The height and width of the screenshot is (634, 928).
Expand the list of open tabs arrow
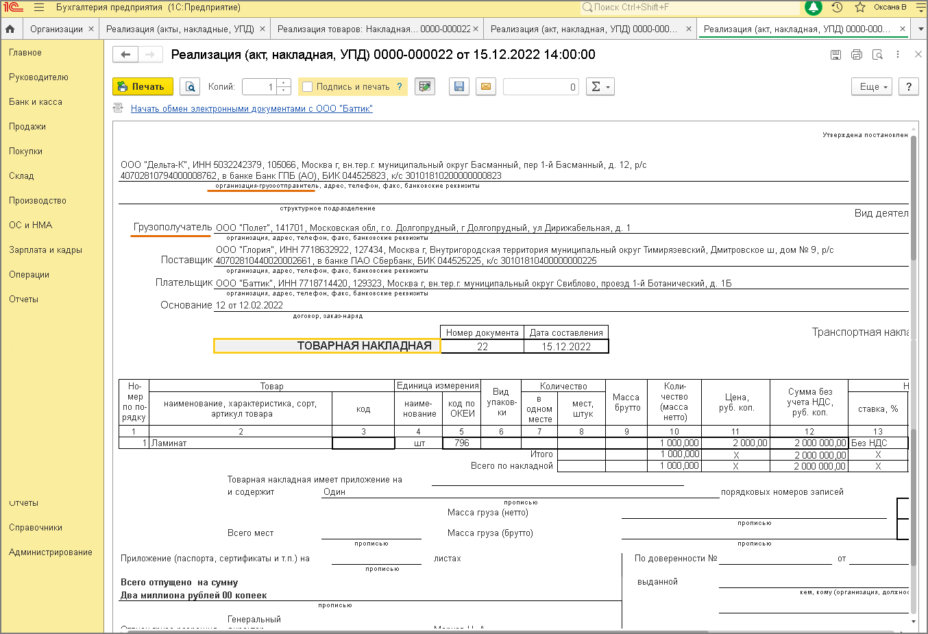(x=921, y=29)
